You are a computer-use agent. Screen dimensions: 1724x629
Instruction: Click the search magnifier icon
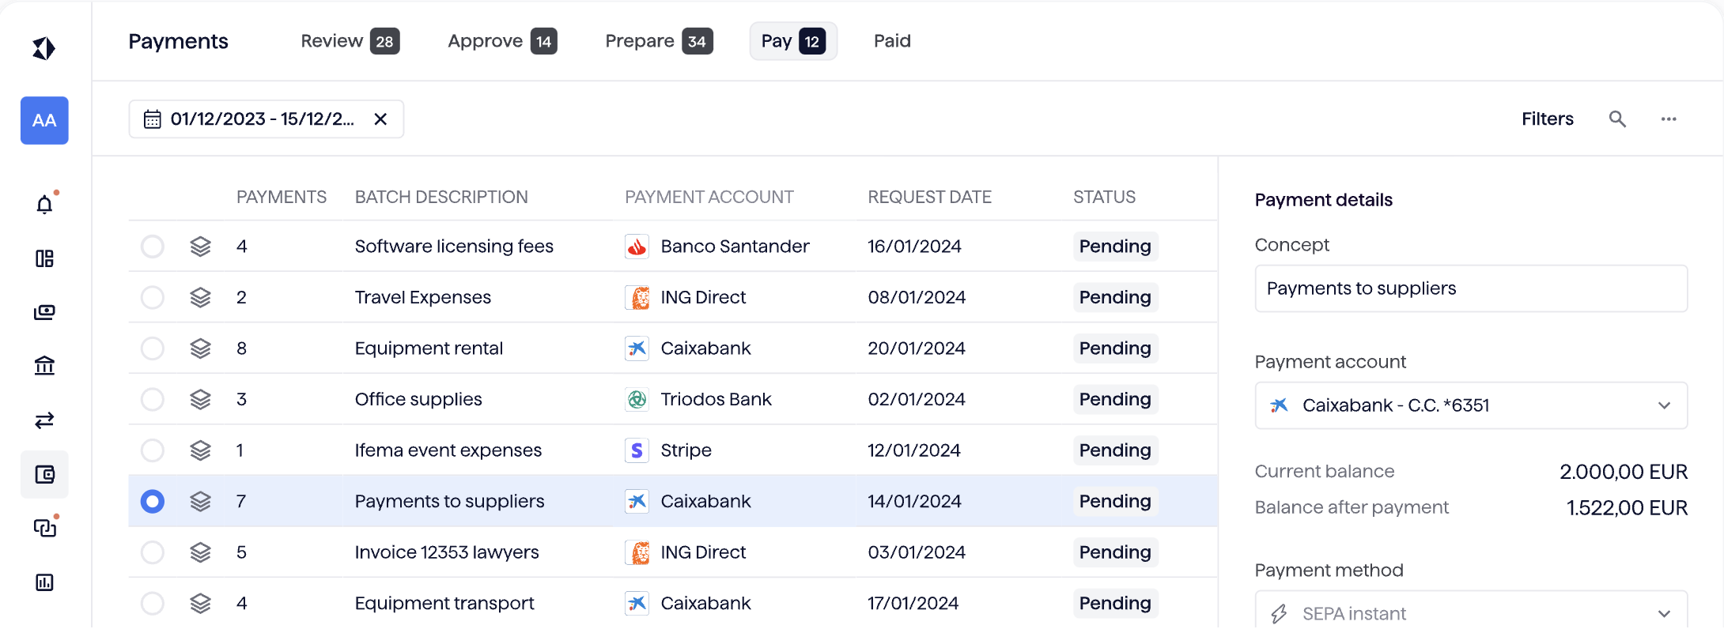(1617, 119)
